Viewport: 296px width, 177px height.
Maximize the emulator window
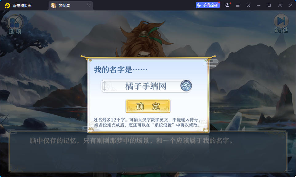[x=269, y=5]
